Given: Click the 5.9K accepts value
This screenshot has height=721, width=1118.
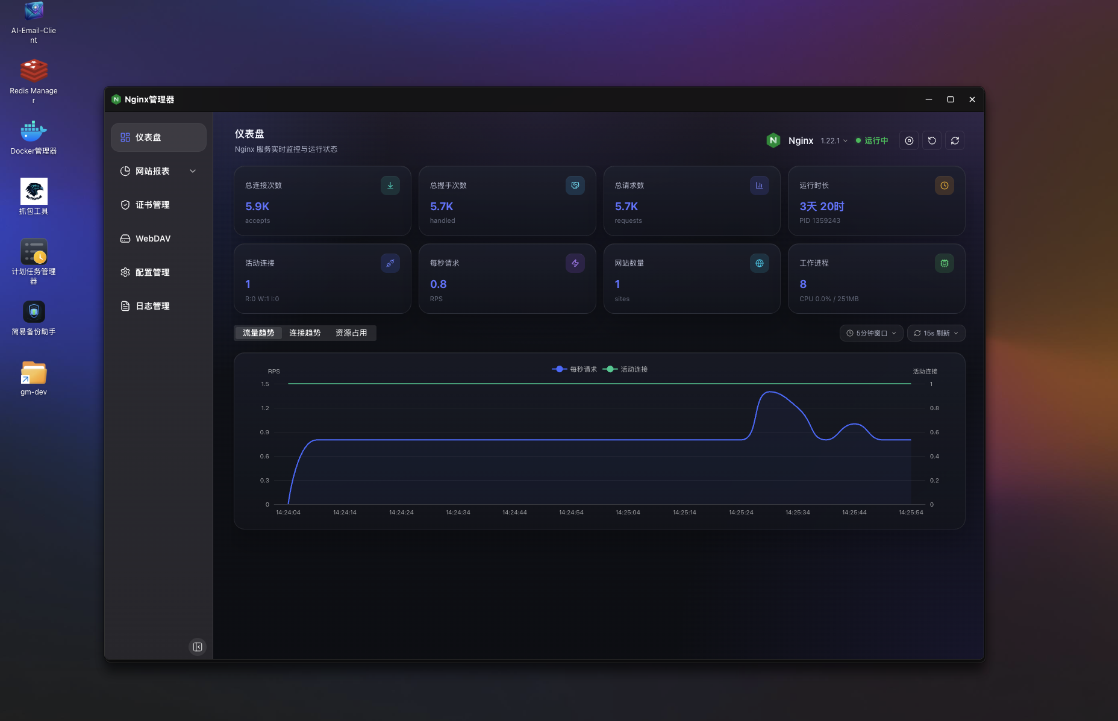Looking at the screenshot, I should 257,207.
